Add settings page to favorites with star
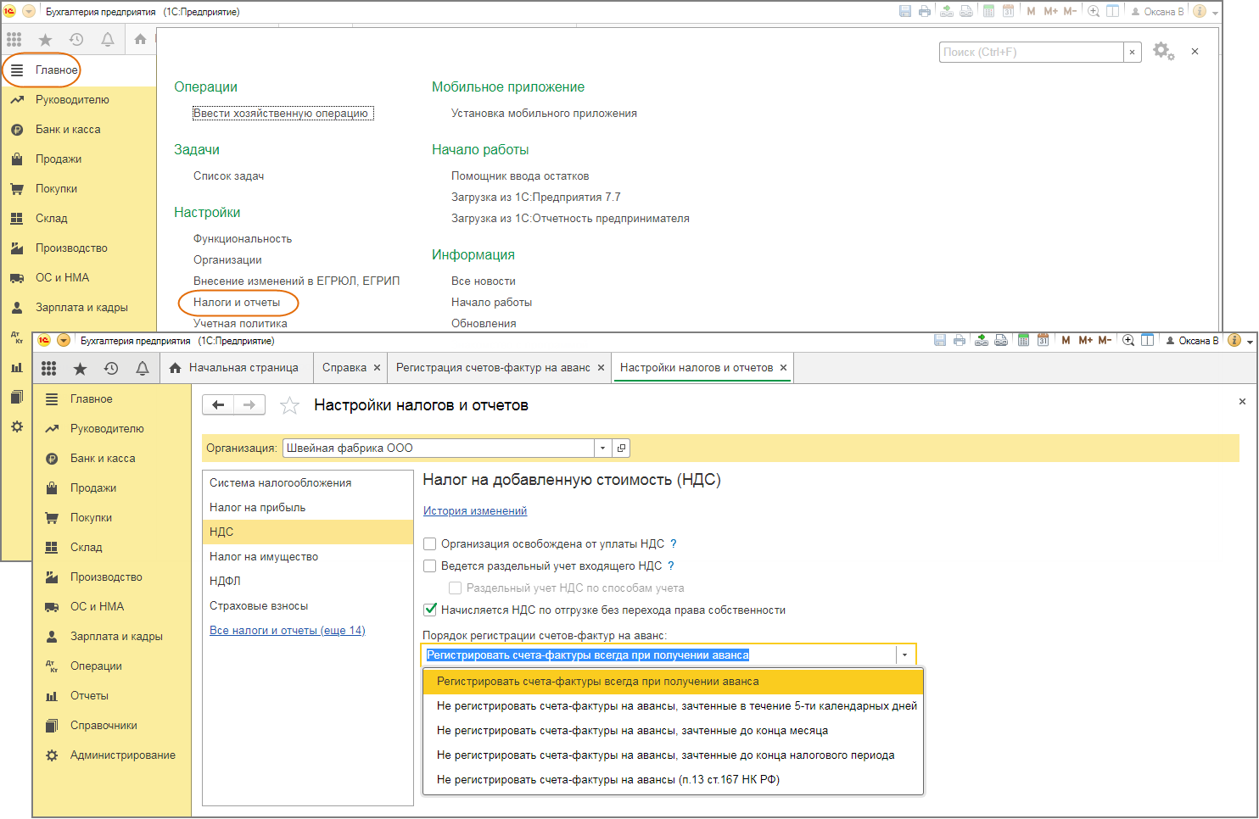 tap(289, 405)
